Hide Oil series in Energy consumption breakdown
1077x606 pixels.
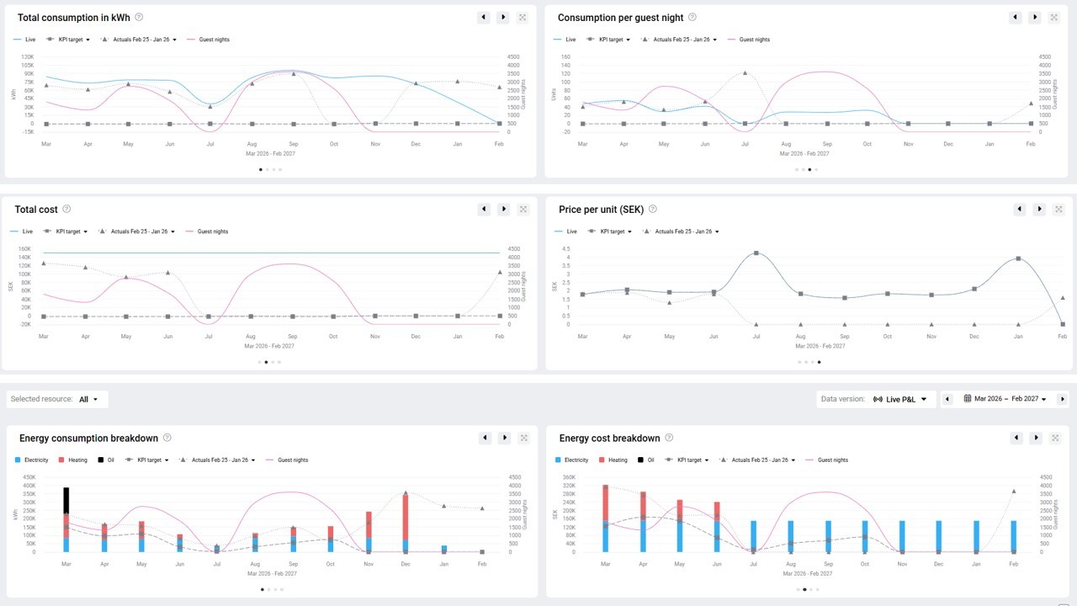(x=106, y=460)
